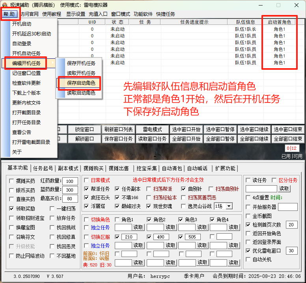The width and height of the screenshot is (306, 283).
Task: Open the 显示设置 menu in the menu bar
Action: coord(75,14)
